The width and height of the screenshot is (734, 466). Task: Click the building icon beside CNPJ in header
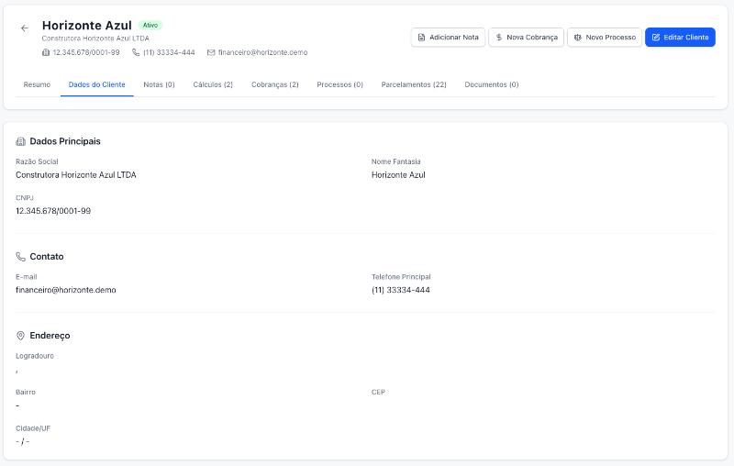tap(46, 52)
